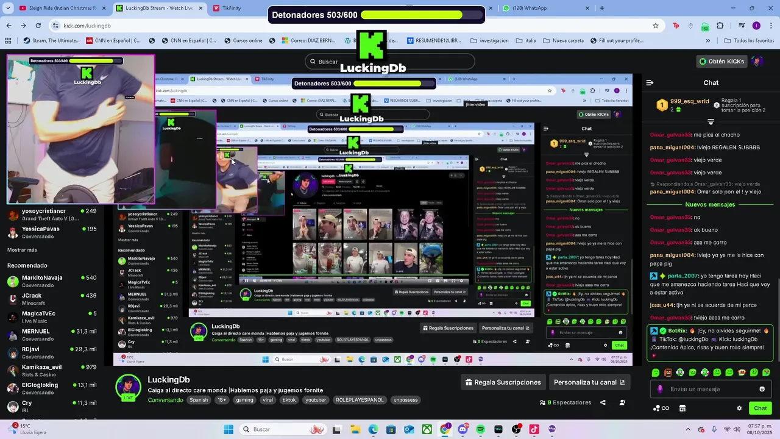This screenshot has width=780, height=439.
Task: Click Personaliza tu canal button
Action: coord(589,382)
